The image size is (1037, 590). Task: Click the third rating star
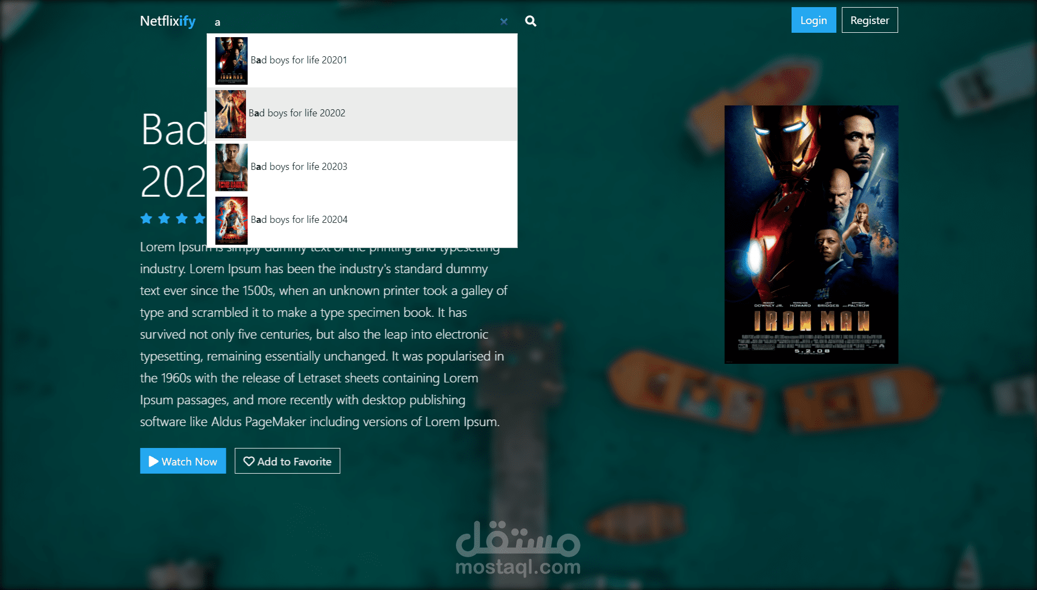[x=181, y=219]
